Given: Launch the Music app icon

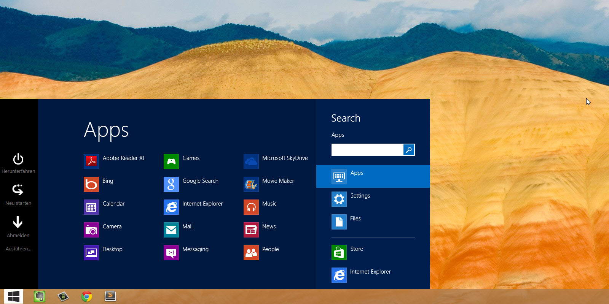Looking at the screenshot, I should (251, 207).
